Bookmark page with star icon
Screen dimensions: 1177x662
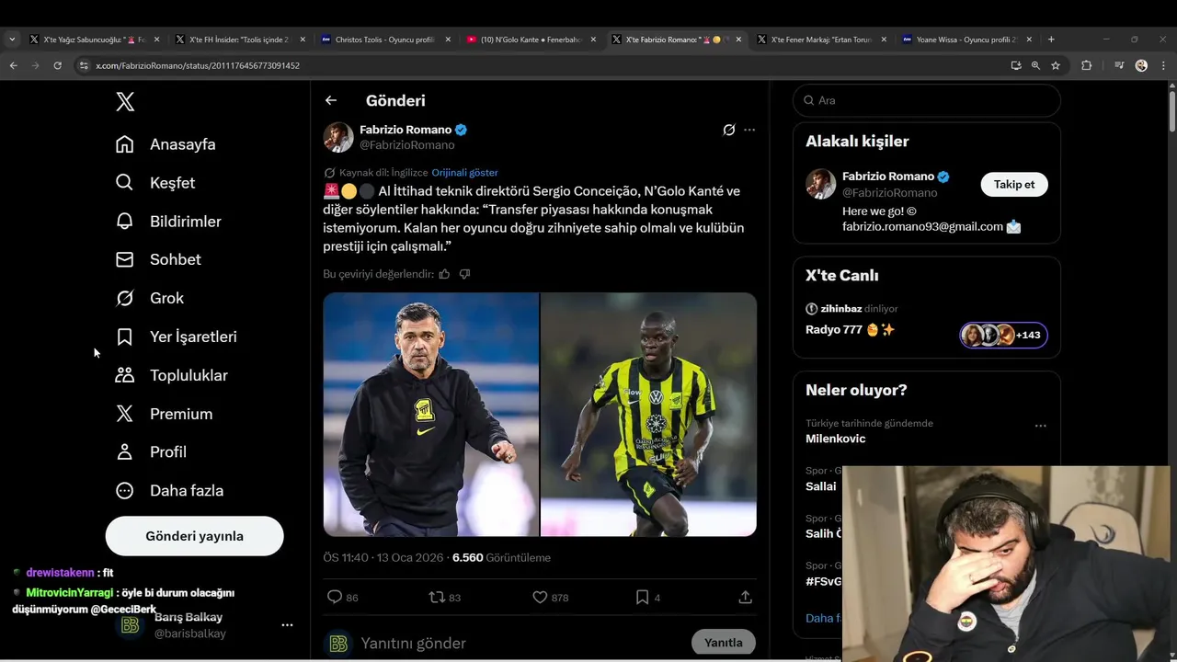click(x=1056, y=65)
